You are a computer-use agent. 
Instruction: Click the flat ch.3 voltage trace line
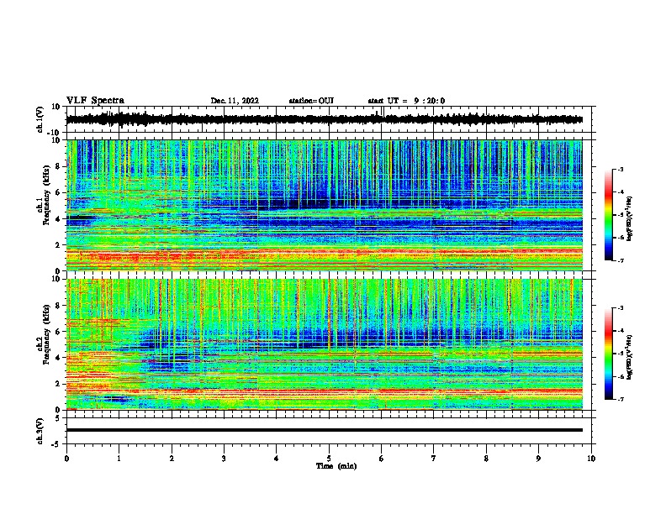[325, 430]
